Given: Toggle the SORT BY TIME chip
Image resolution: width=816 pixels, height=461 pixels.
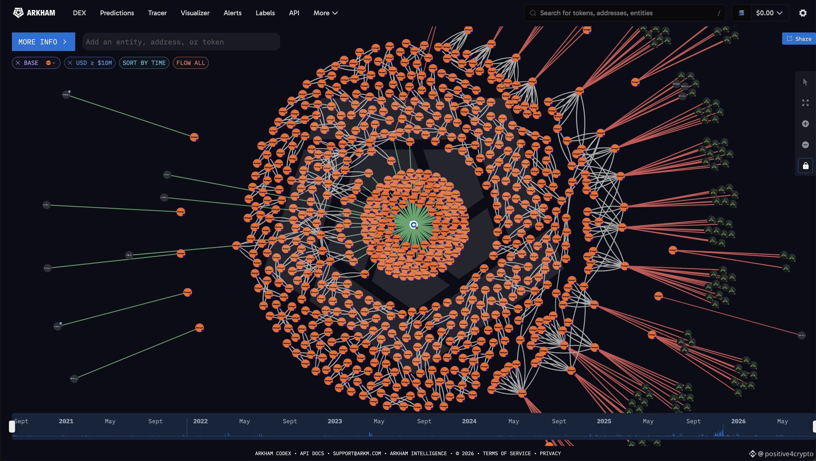Looking at the screenshot, I should coord(144,63).
